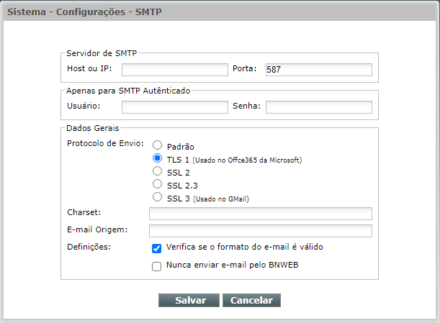Click the Charset input box
440x323 pixels.
tap(261, 214)
